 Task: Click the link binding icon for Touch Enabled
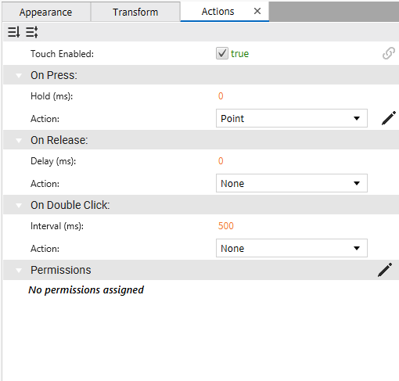click(388, 53)
